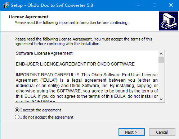The image size is (179, 139).
Task: Choose "I do not accept the agreement"
Action: (44, 117)
